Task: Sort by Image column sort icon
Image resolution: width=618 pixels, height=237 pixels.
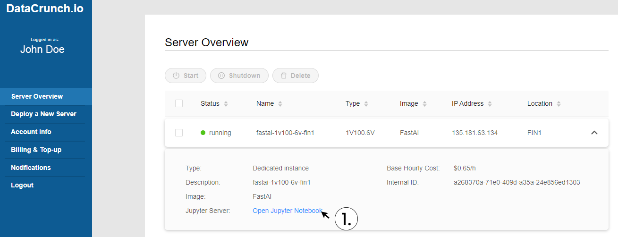Action: (x=424, y=104)
